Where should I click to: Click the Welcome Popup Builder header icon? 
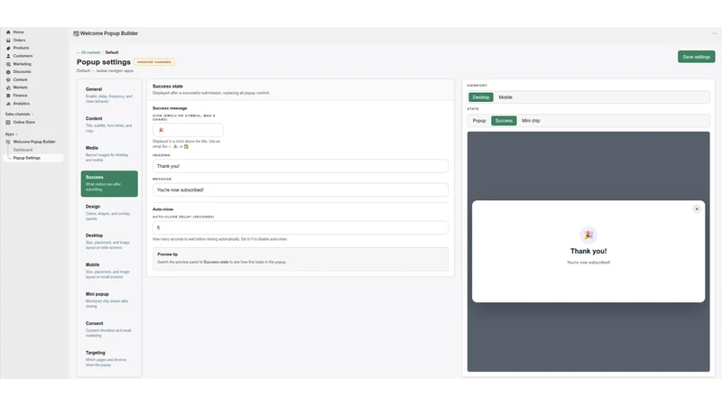pyautogui.click(x=76, y=33)
